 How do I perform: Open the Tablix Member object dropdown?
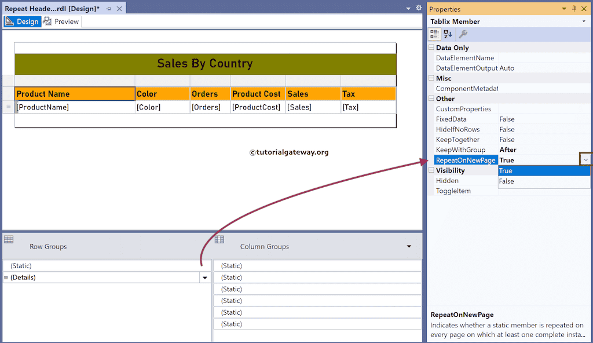point(584,21)
